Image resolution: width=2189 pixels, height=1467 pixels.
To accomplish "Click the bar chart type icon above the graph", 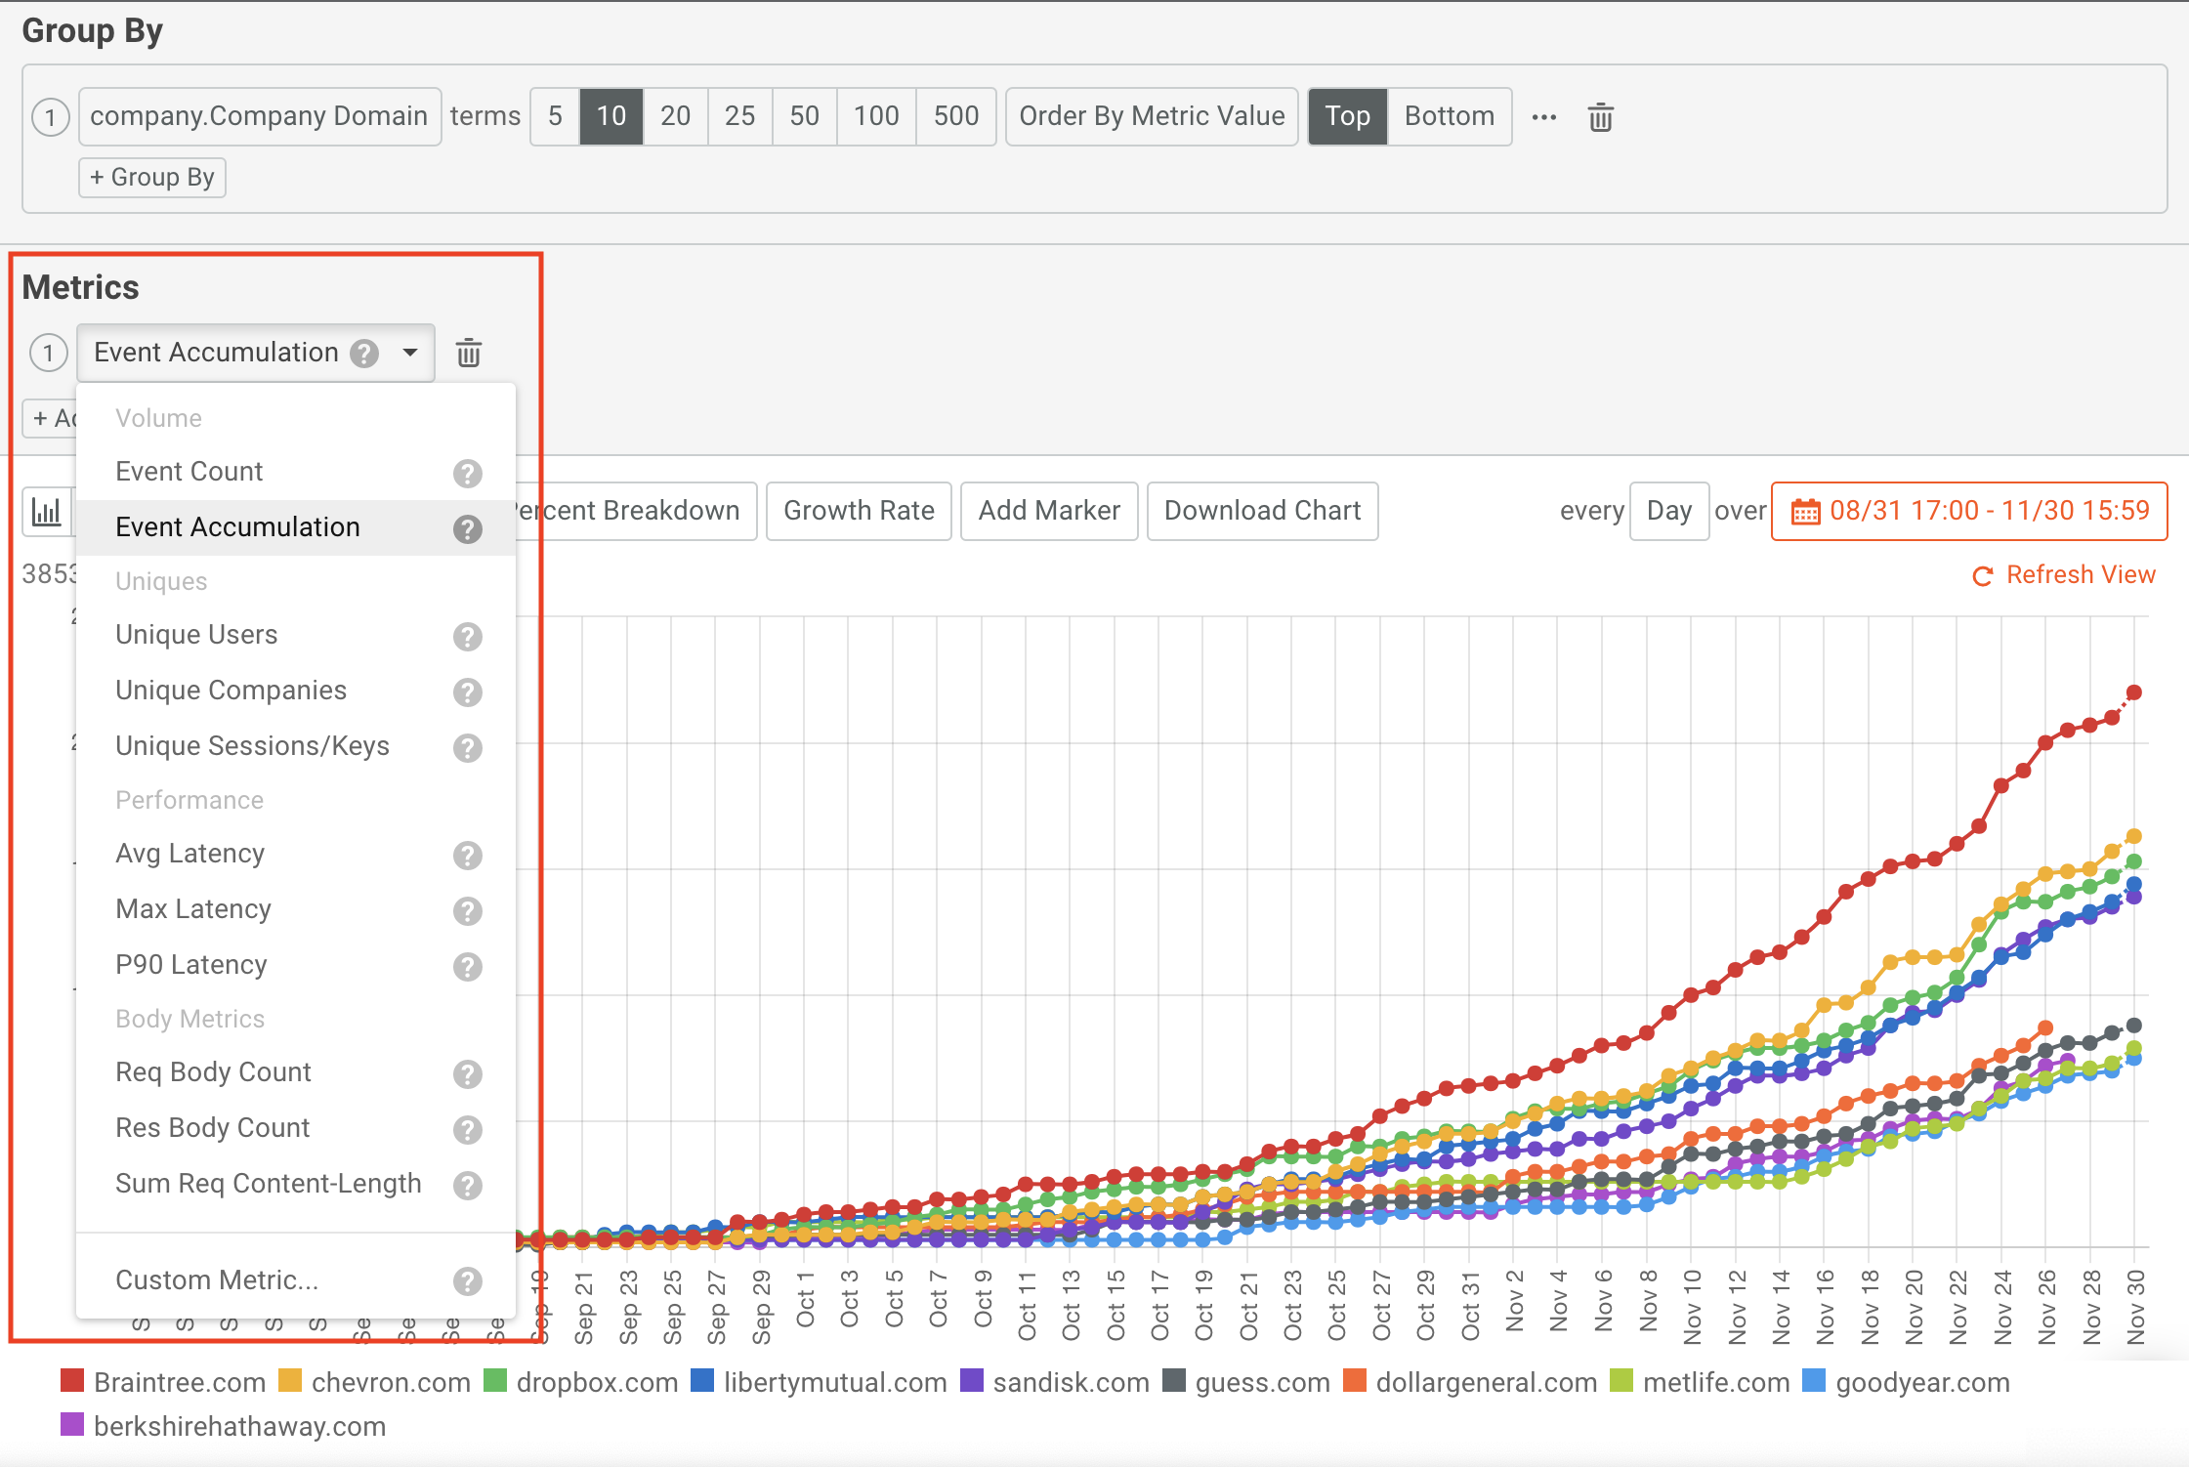I will point(46,511).
